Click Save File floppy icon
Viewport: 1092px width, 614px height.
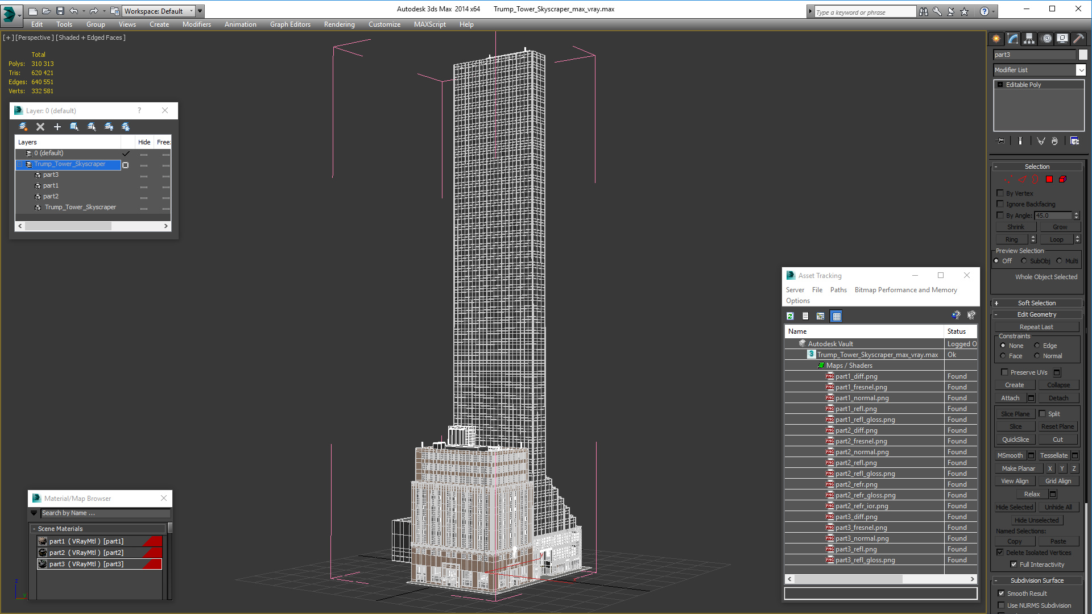60,11
